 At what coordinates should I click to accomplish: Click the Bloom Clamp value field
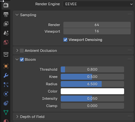pos(92,106)
